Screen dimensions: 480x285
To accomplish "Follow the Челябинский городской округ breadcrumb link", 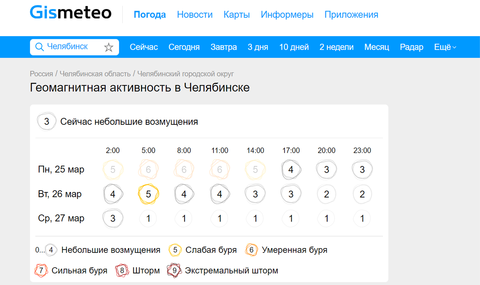I will point(185,74).
